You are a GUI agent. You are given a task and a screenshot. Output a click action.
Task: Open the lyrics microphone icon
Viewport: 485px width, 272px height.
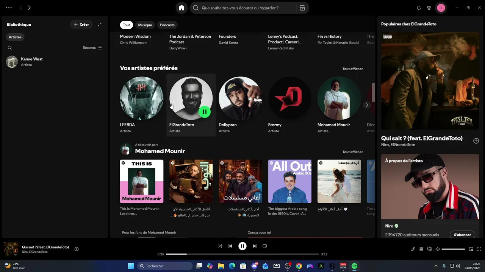[413, 249]
